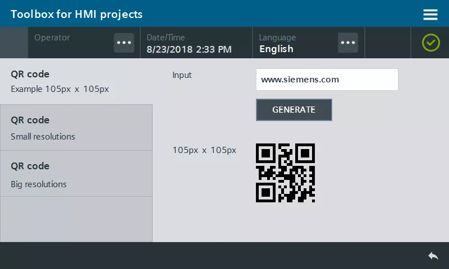Image resolution: width=449 pixels, height=269 pixels.
Task: Switch to QR code Big resolutions
Action: tap(76, 174)
